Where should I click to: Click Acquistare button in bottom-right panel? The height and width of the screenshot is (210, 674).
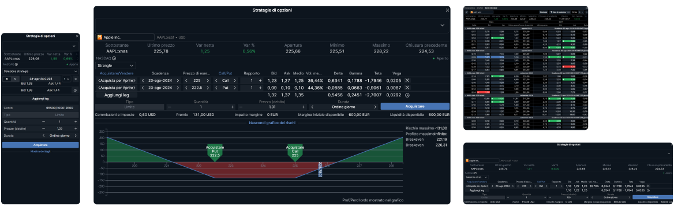click(x=653, y=197)
